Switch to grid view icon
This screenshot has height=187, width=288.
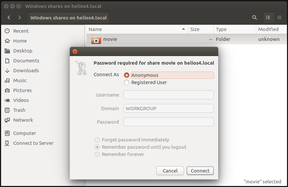(279, 17)
